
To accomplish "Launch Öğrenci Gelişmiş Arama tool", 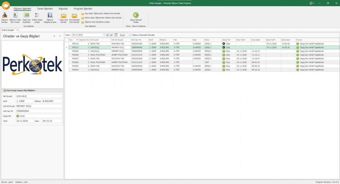I will (x=50, y=18).
